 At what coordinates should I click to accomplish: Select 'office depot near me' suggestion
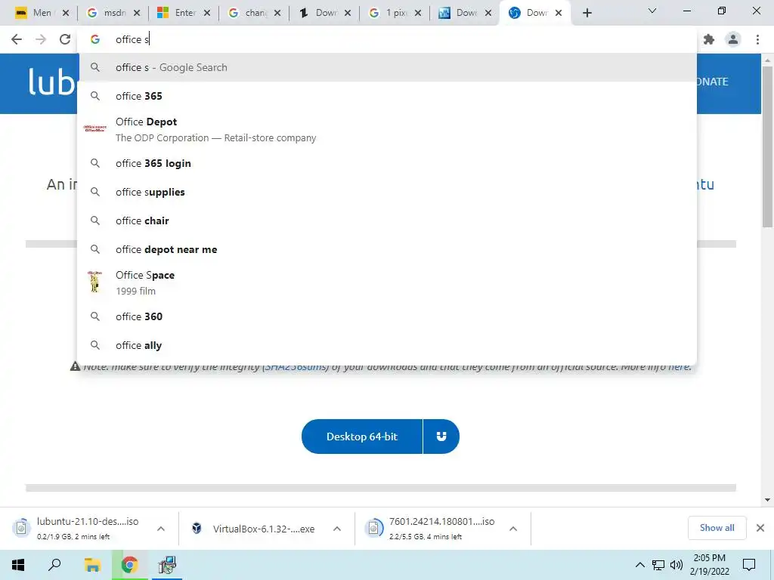387,249
